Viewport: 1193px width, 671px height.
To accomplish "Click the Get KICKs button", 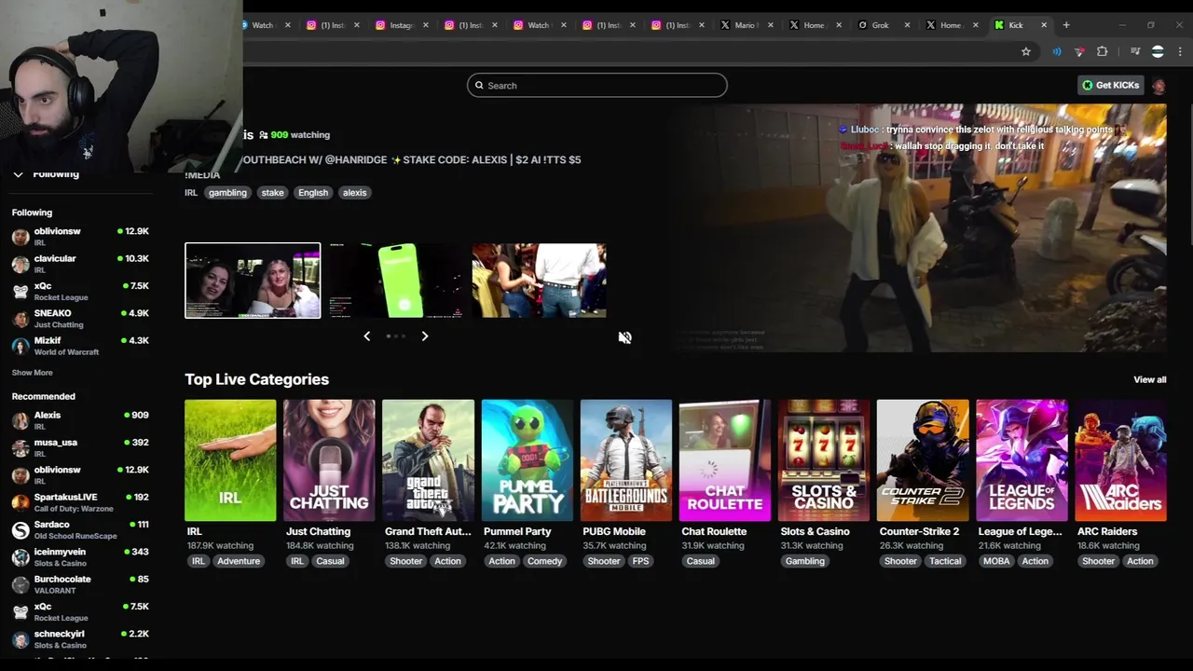I will [x=1110, y=85].
